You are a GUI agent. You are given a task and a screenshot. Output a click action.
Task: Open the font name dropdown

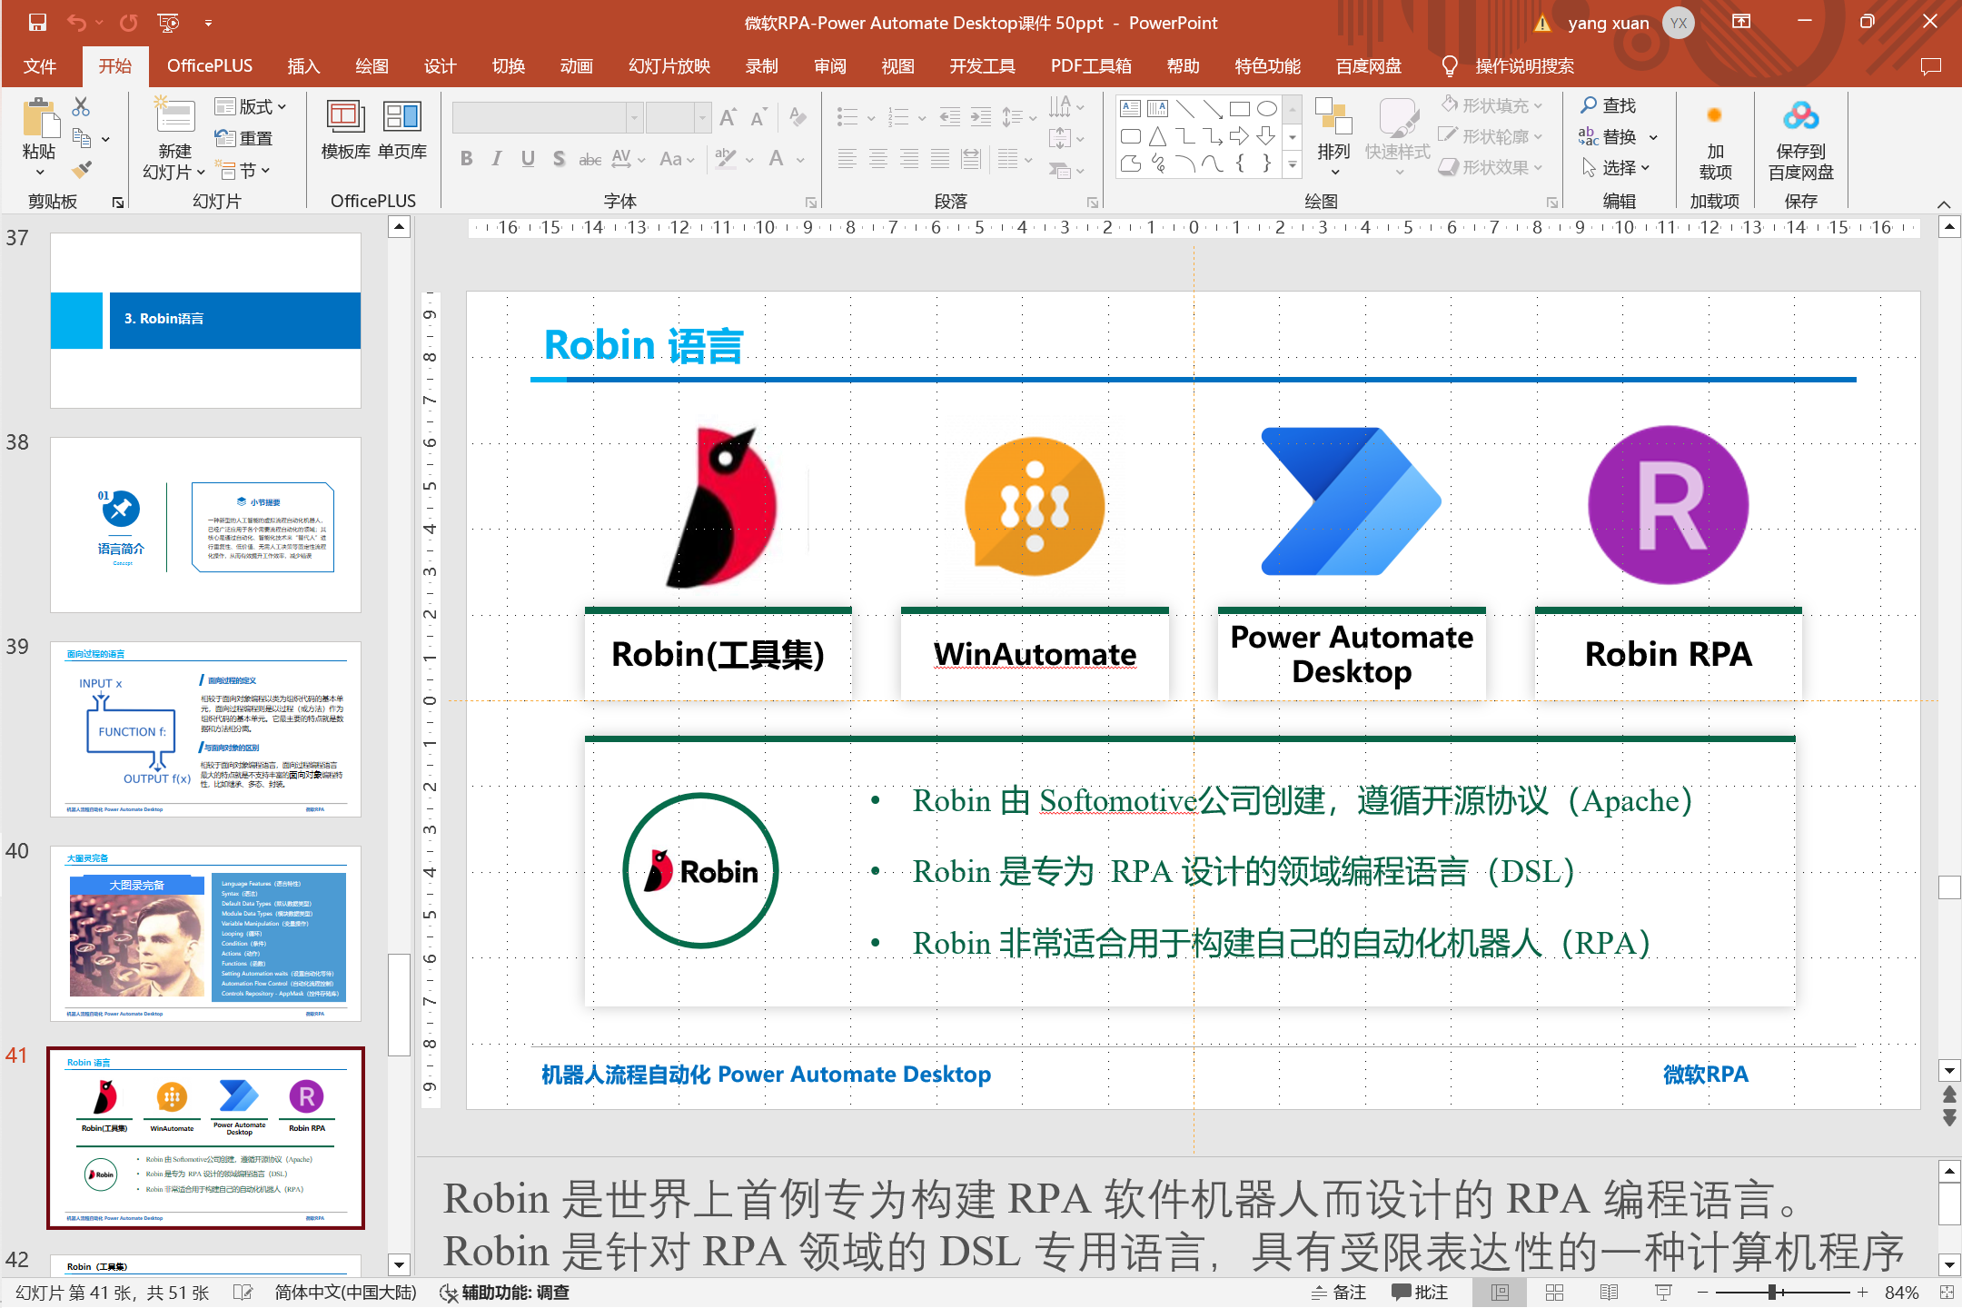click(x=634, y=117)
